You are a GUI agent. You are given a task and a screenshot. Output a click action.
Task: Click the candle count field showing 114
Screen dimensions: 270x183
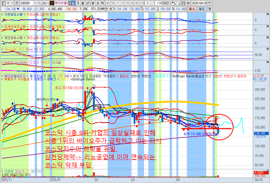pos(159,3)
